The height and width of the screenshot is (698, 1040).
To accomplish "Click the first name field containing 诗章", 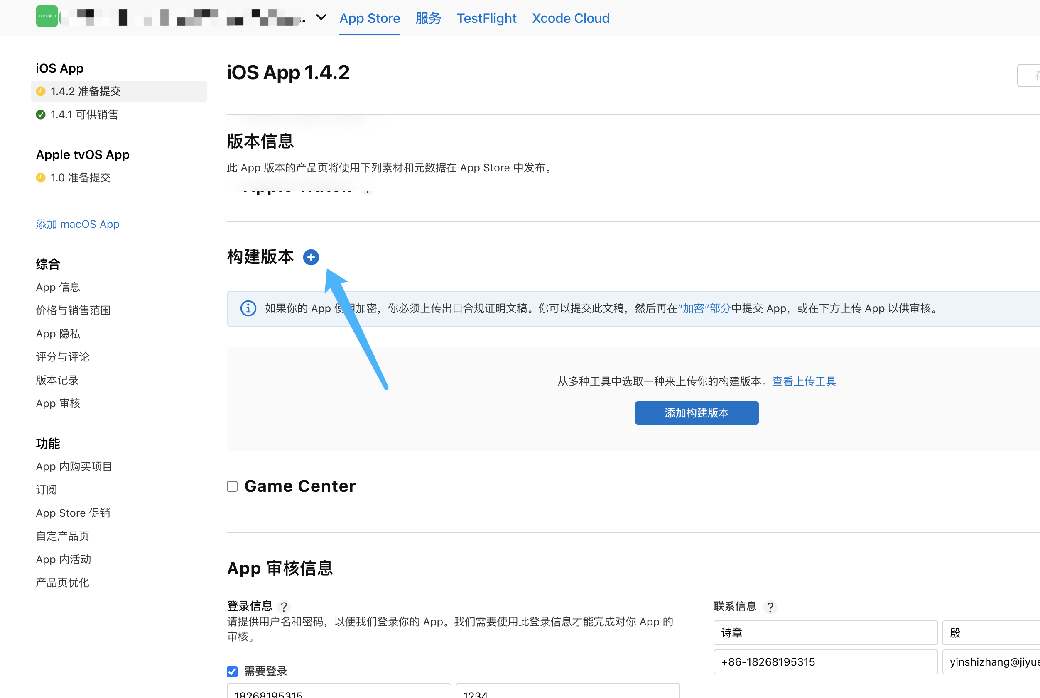I will 825,632.
